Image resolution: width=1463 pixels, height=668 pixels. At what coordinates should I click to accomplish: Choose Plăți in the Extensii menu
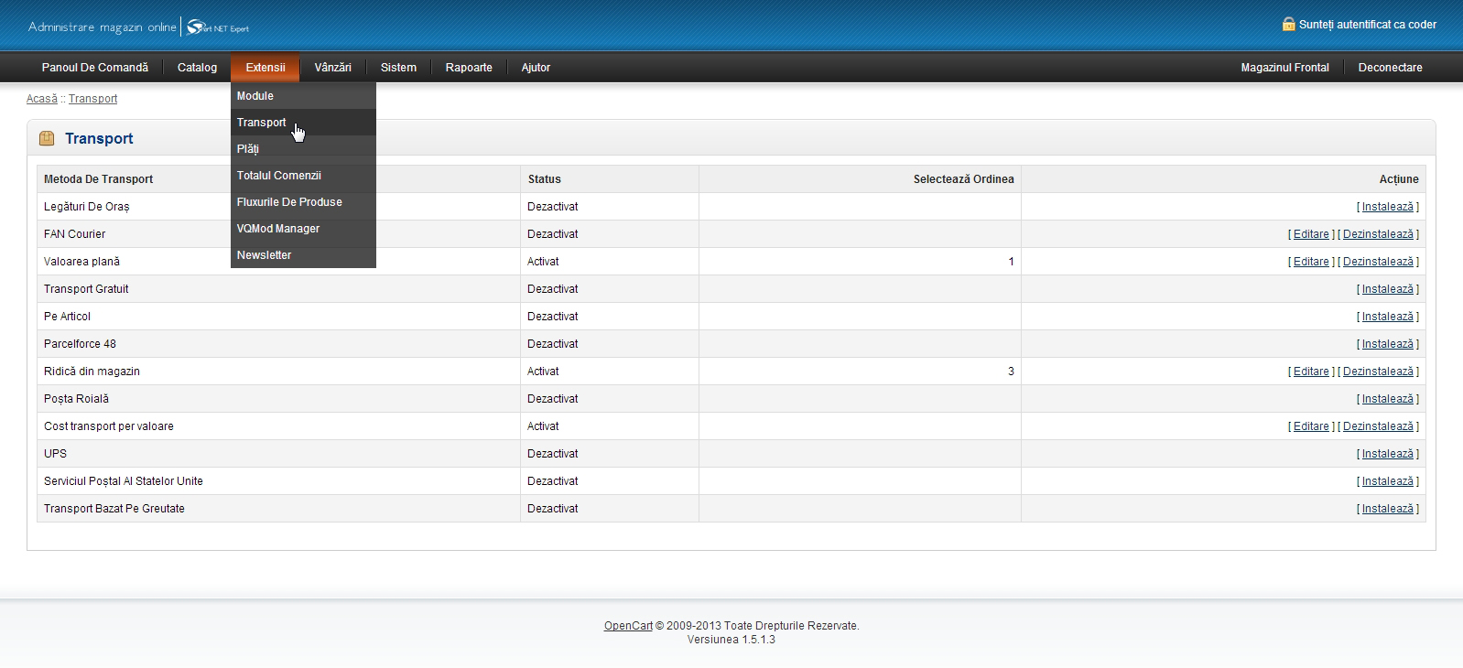[x=248, y=149]
